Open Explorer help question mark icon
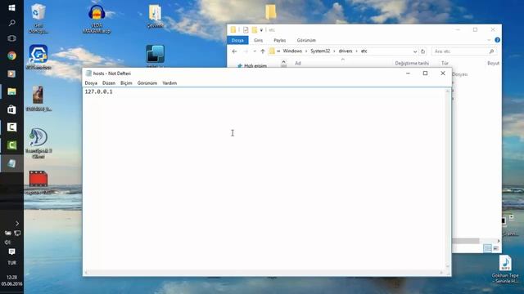524x294 pixels. click(497, 40)
